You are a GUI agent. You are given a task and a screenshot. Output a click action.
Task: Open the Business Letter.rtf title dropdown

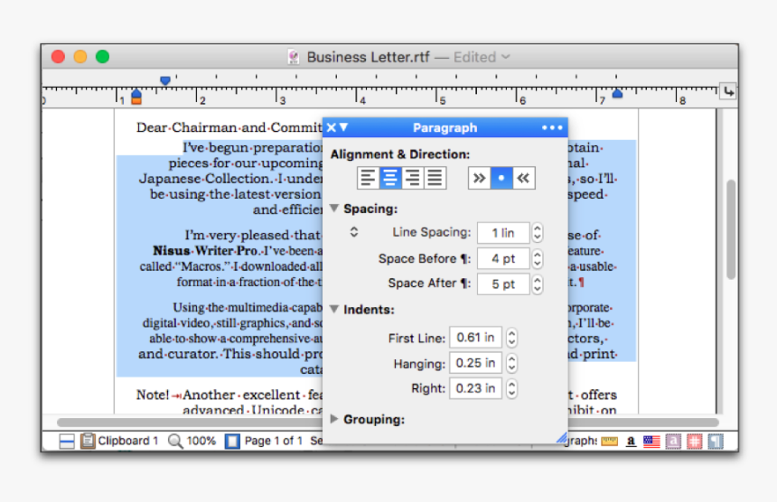pyautogui.click(x=506, y=57)
